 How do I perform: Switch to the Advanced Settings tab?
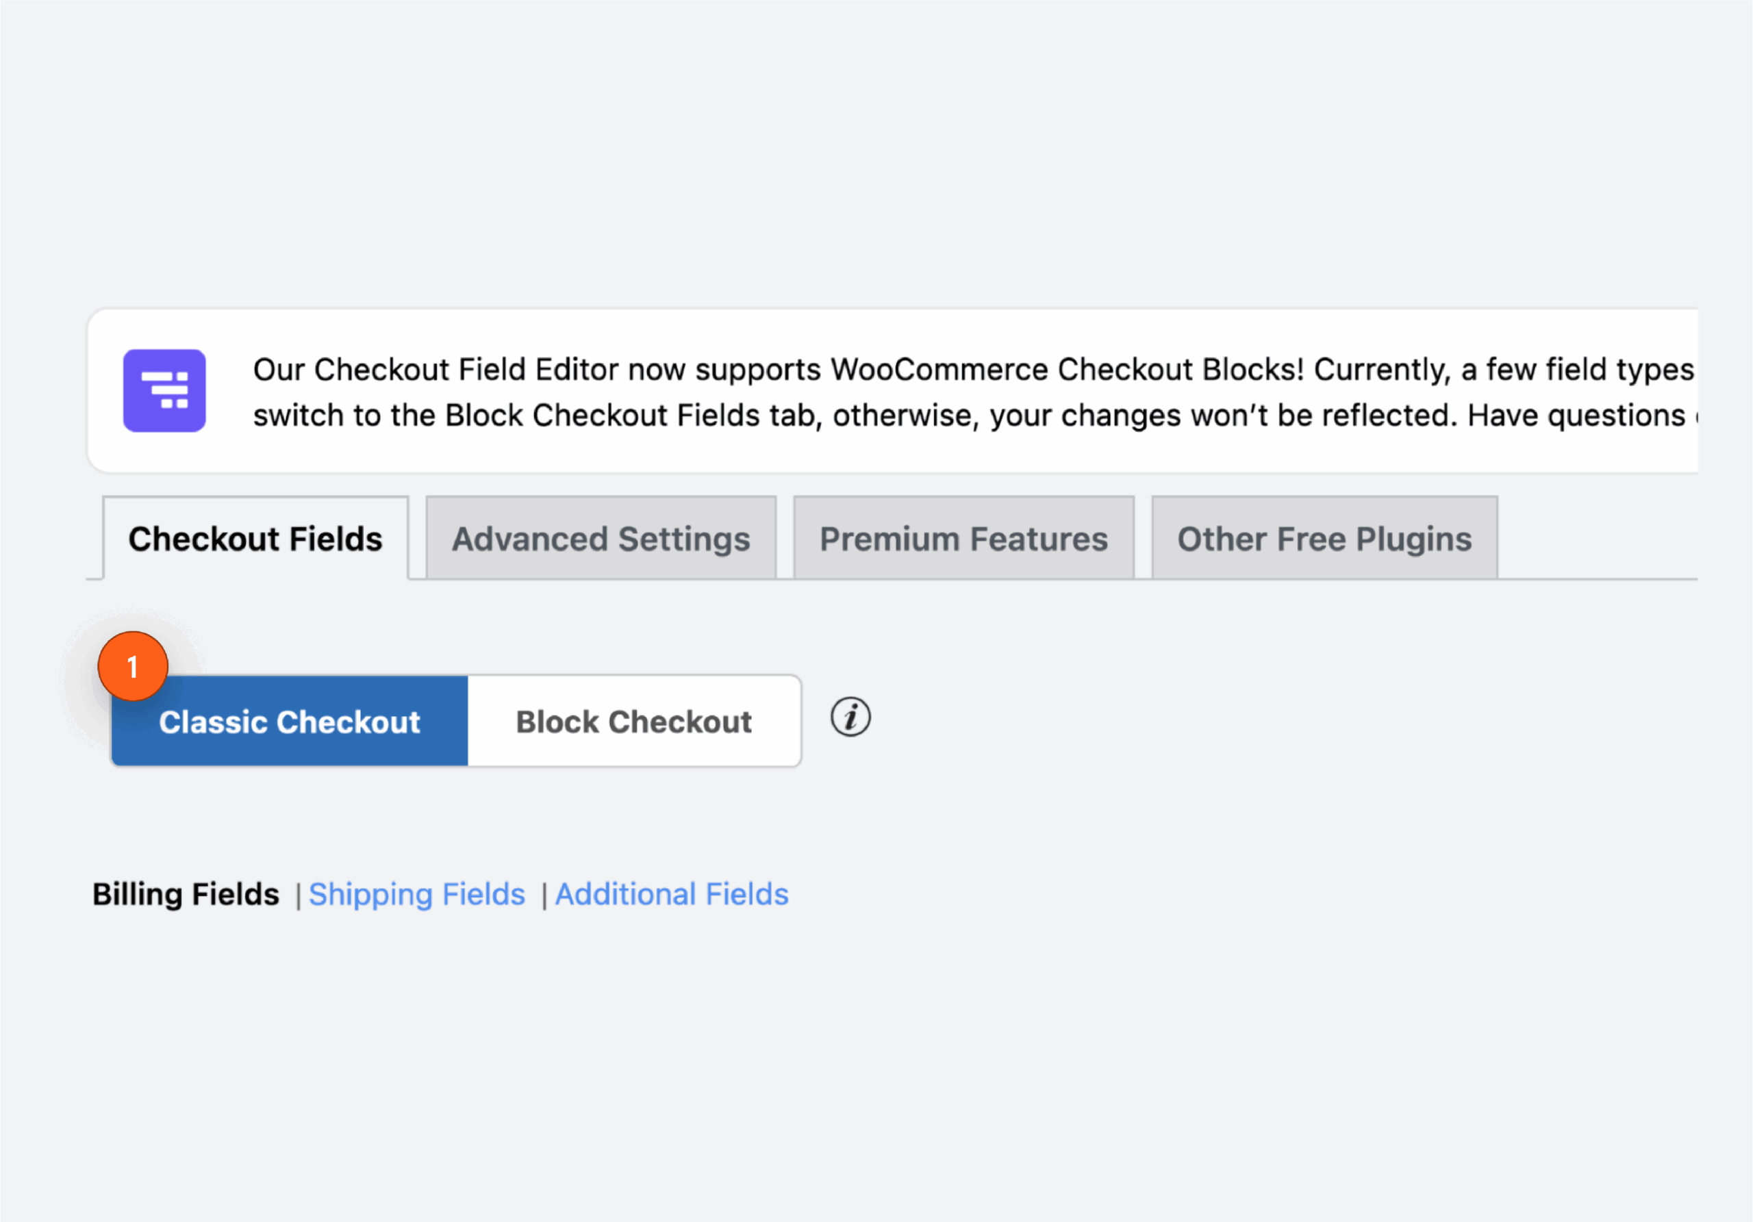[600, 538]
